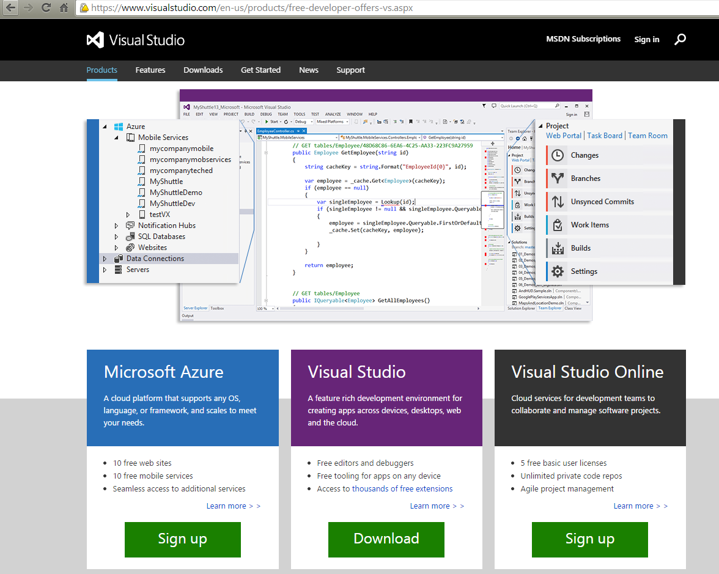
Task: Open the Task Board link
Action: coord(605,136)
